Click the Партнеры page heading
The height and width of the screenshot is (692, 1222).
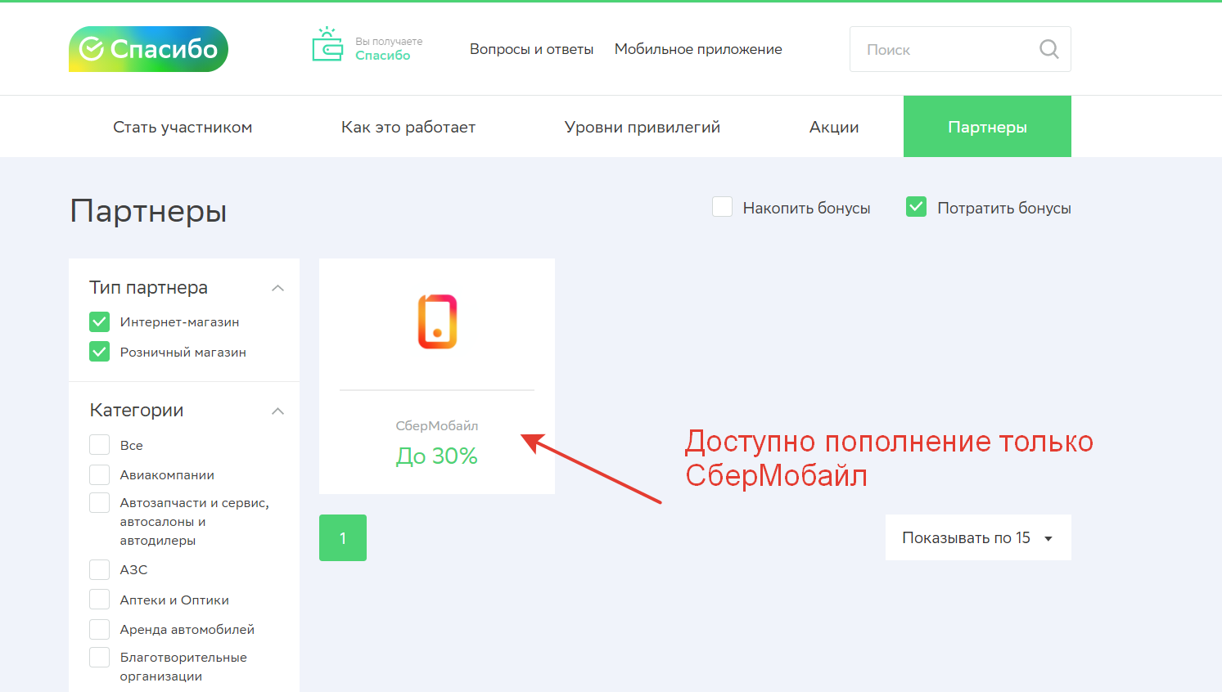coord(148,211)
